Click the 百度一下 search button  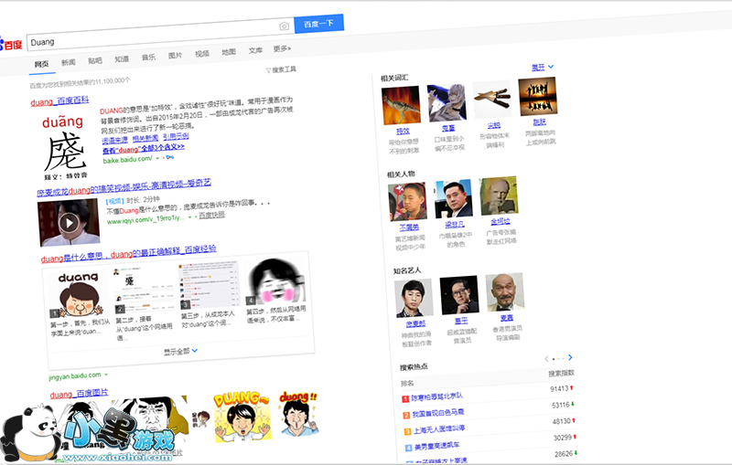318,24
